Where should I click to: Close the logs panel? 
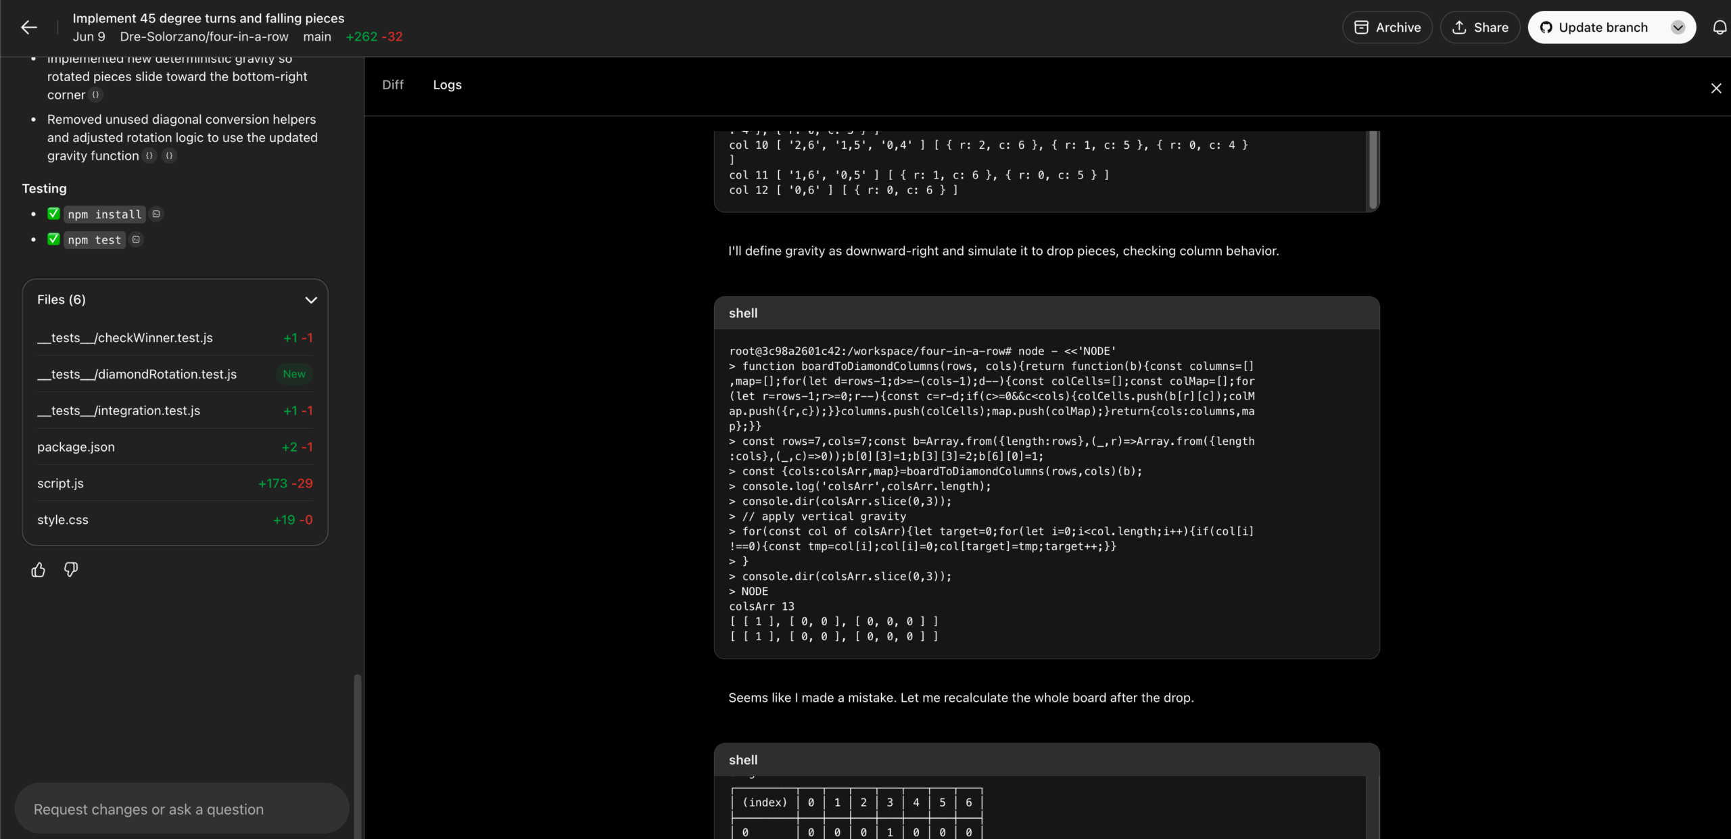pyautogui.click(x=1715, y=89)
